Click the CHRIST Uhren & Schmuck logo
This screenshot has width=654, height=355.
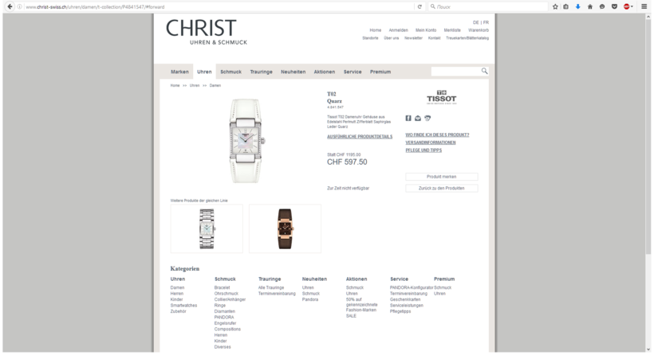pos(207,32)
